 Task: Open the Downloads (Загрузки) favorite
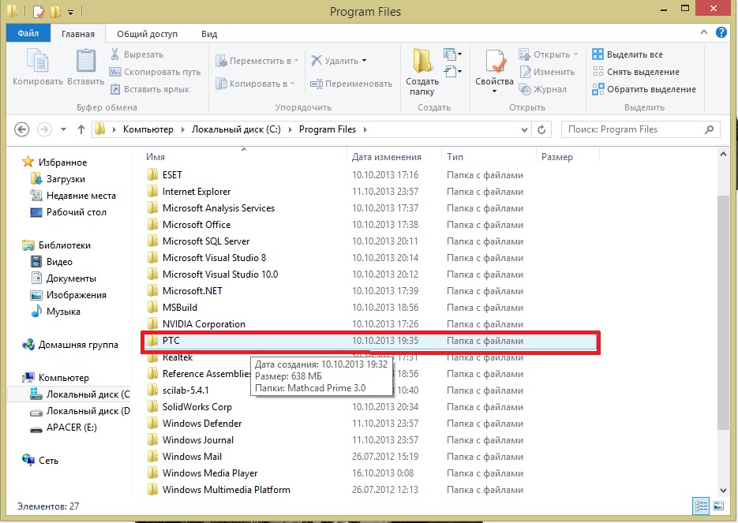58,179
